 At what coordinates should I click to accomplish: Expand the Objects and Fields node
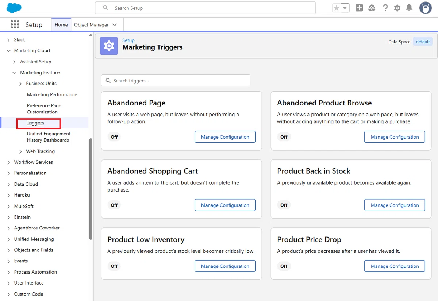click(9, 250)
